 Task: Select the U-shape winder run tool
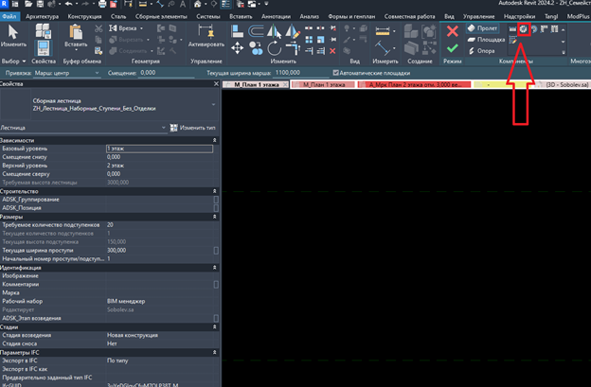(554, 29)
